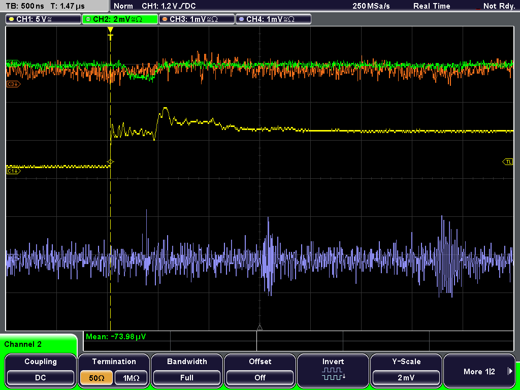Click the Norm trigger mode label
Screen dimensions: 520x390
click(123, 6)
